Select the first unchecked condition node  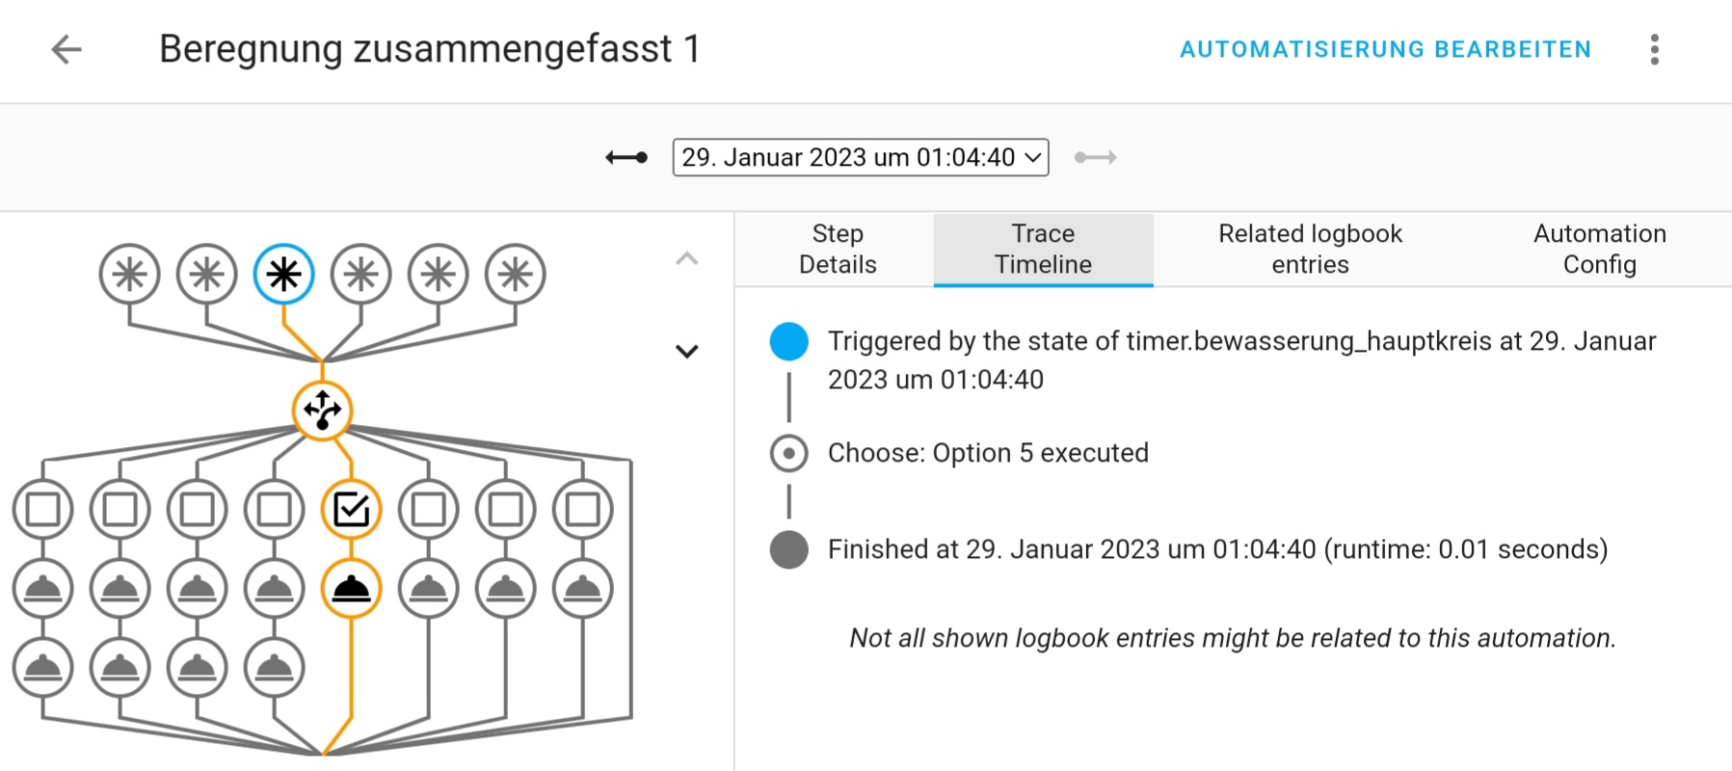point(42,509)
